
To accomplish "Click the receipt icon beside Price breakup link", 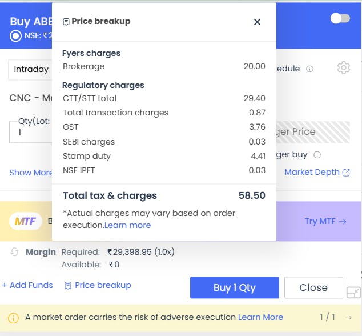I will [67, 286].
